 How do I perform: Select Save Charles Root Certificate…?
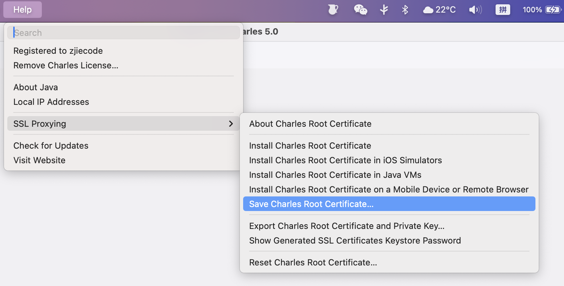[311, 204]
